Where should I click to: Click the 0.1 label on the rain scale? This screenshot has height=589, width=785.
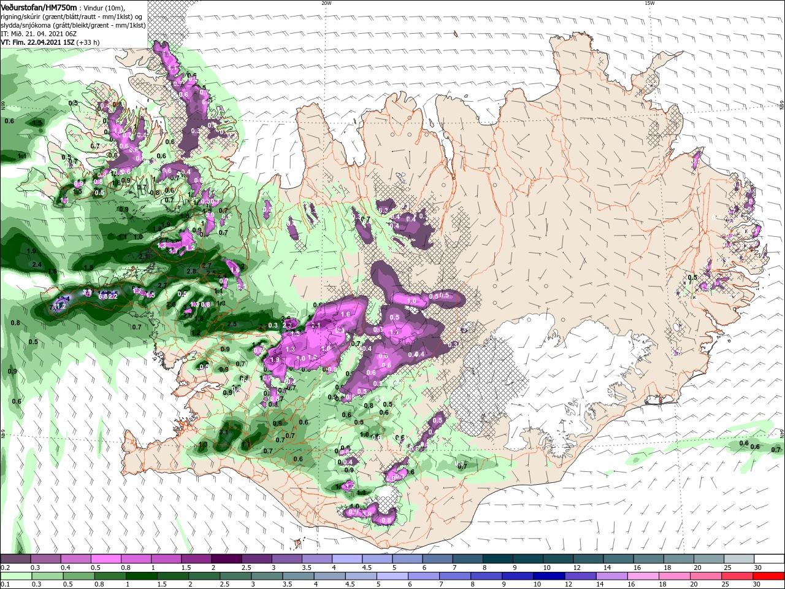(x=5, y=585)
